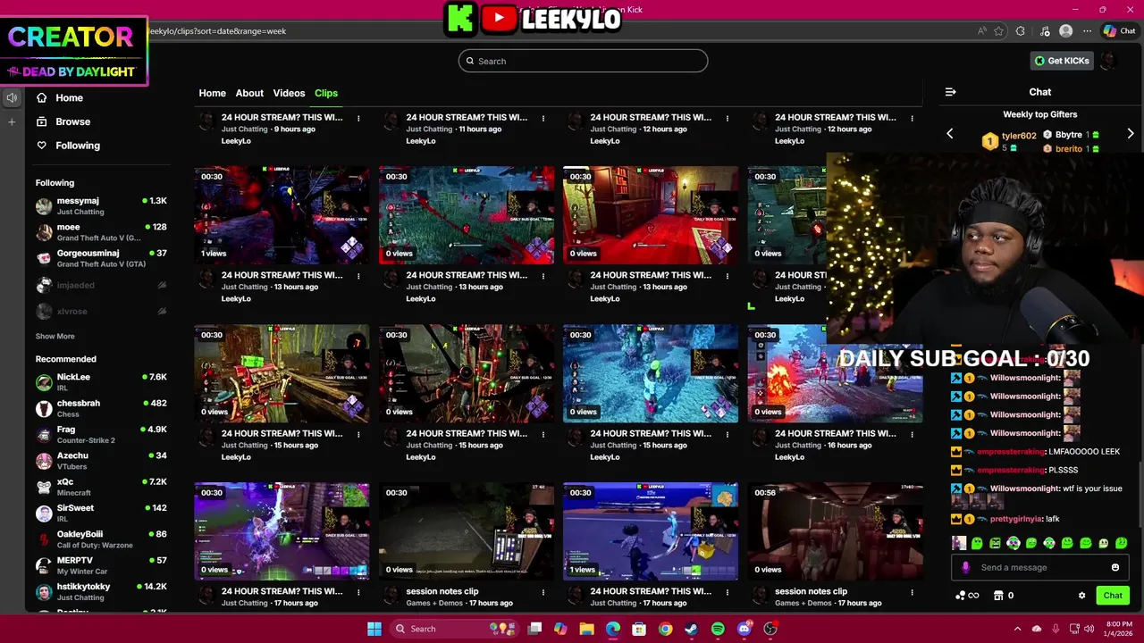Open tyler602 top gifter name

tap(1019, 136)
